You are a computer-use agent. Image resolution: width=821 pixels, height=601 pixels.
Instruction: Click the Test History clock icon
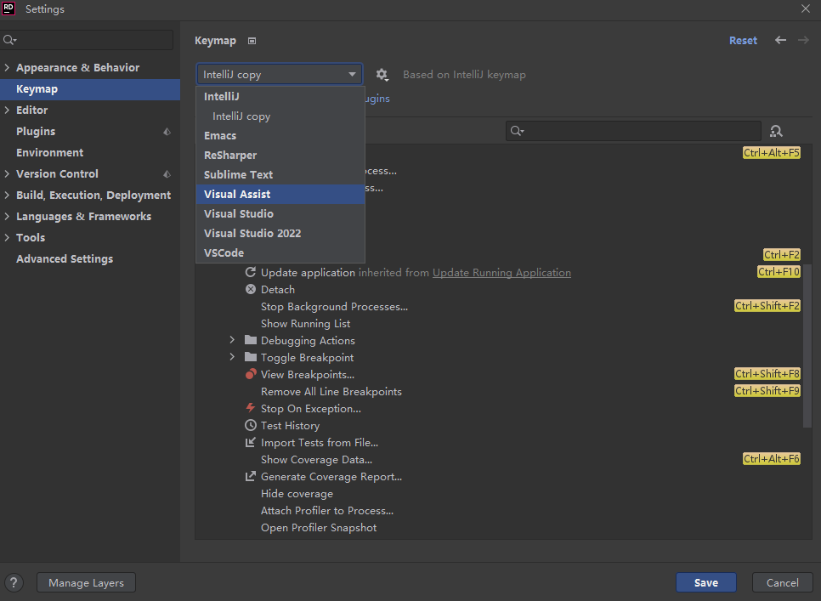(x=251, y=426)
